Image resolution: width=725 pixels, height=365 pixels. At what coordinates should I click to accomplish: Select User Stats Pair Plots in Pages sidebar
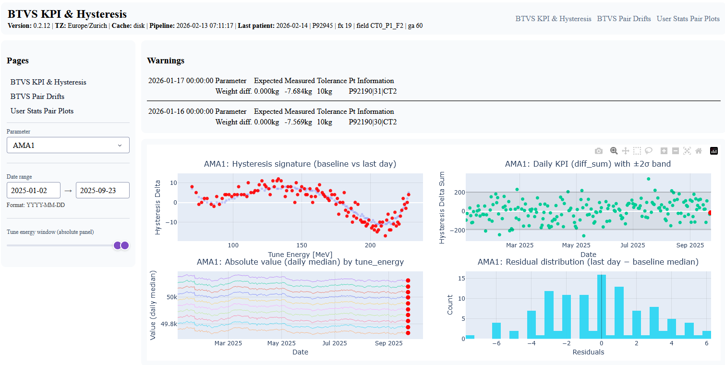tap(42, 111)
